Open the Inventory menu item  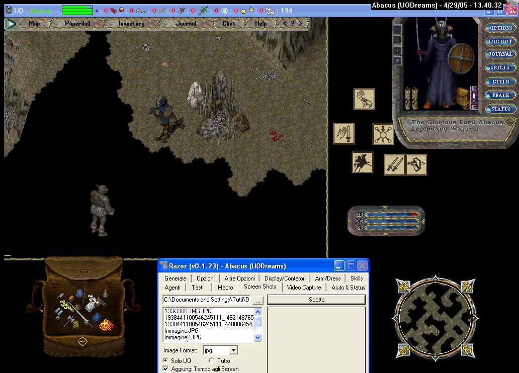(131, 24)
